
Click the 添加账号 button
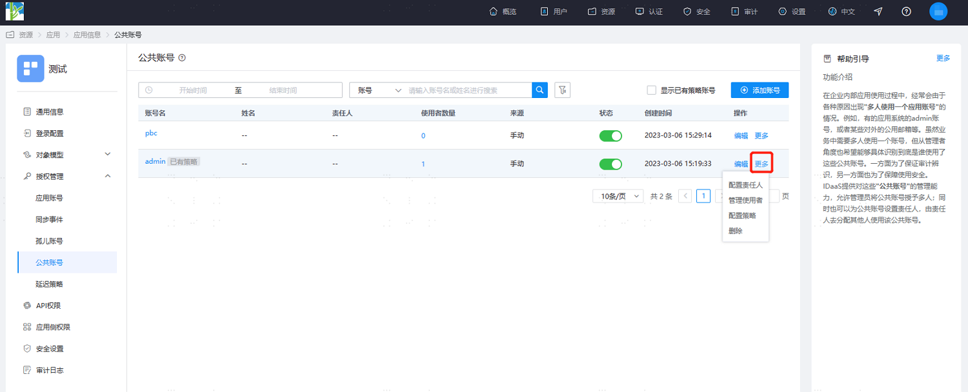[x=760, y=90]
